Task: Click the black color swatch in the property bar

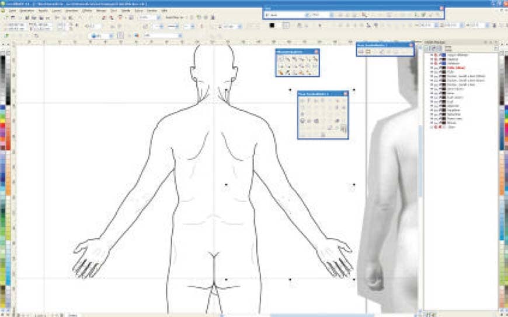Action: [x=272, y=26]
